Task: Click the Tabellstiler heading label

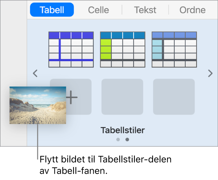Action: (122, 130)
